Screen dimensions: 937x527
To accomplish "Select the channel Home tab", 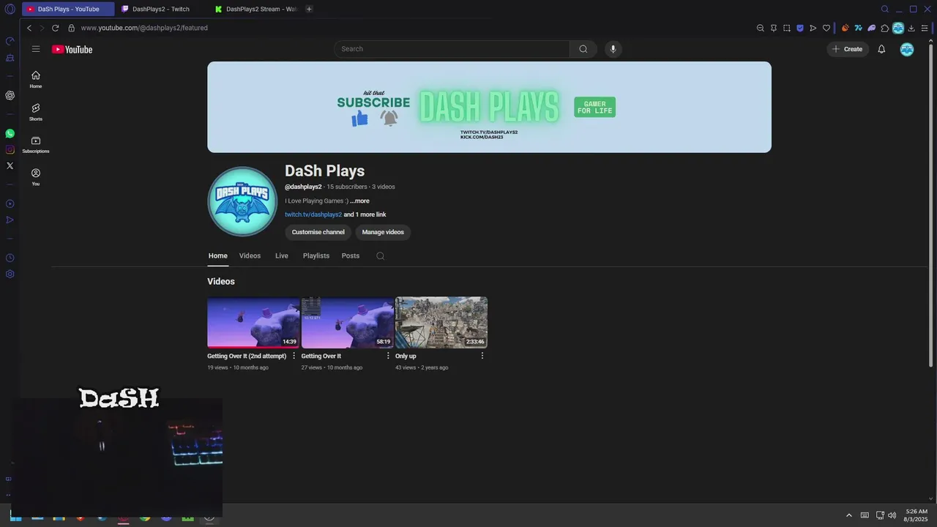I will point(218,255).
